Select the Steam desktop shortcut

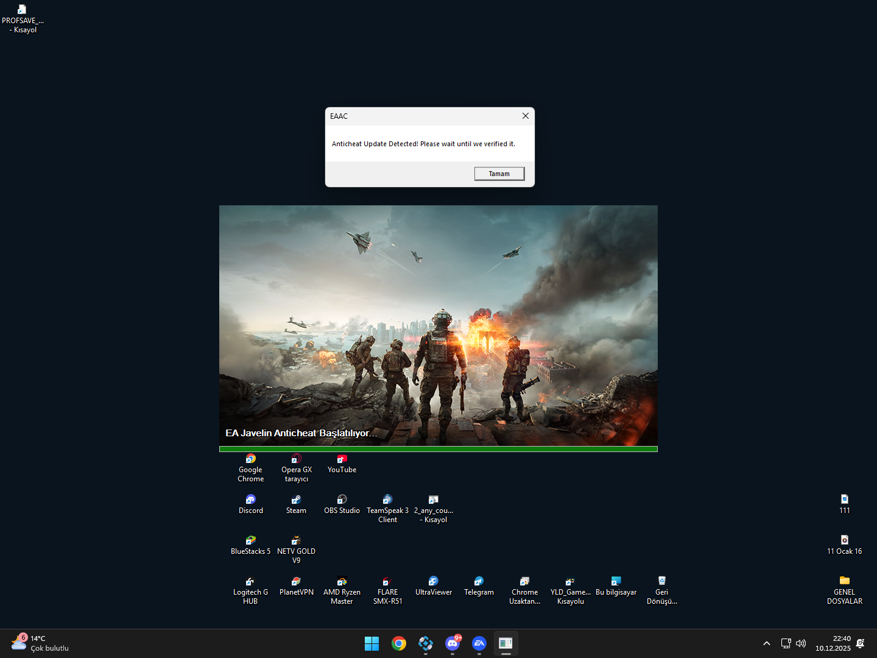point(296,504)
